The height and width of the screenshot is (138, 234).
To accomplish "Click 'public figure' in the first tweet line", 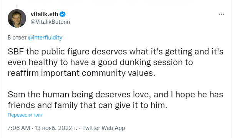I will pos(65,52).
